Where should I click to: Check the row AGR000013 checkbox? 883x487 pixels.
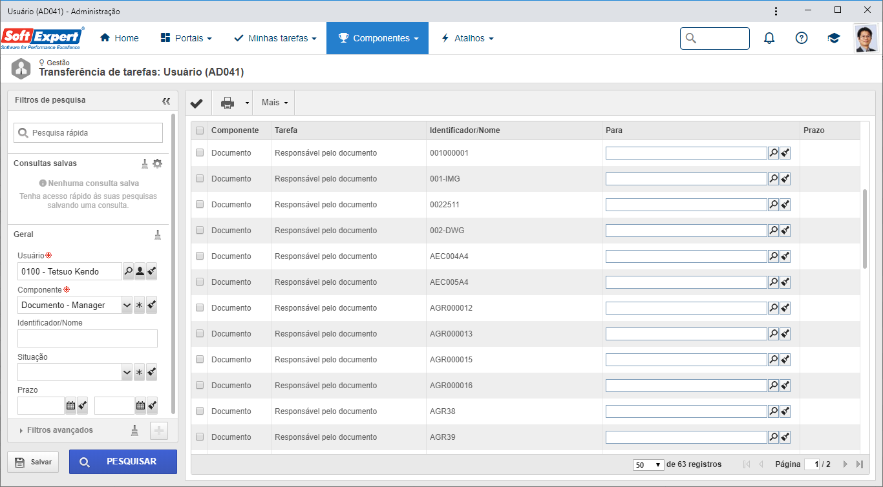pyautogui.click(x=200, y=334)
